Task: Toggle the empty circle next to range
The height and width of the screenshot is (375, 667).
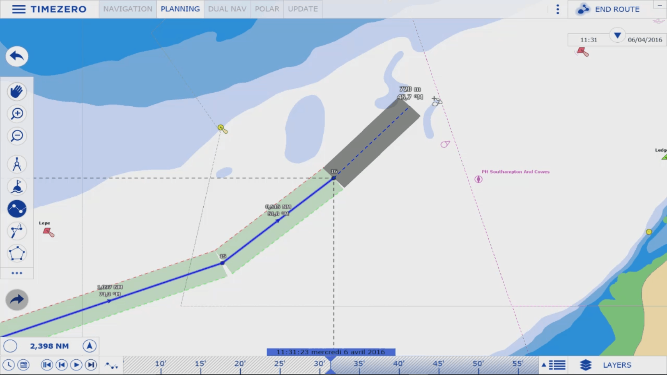Action: (10, 346)
